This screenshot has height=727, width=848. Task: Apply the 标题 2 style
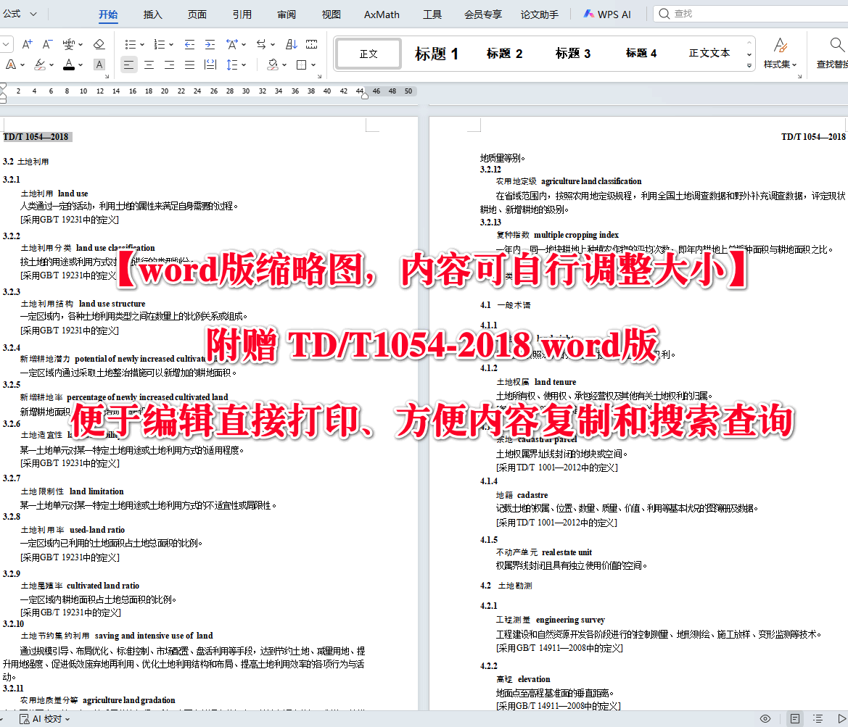coord(504,54)
